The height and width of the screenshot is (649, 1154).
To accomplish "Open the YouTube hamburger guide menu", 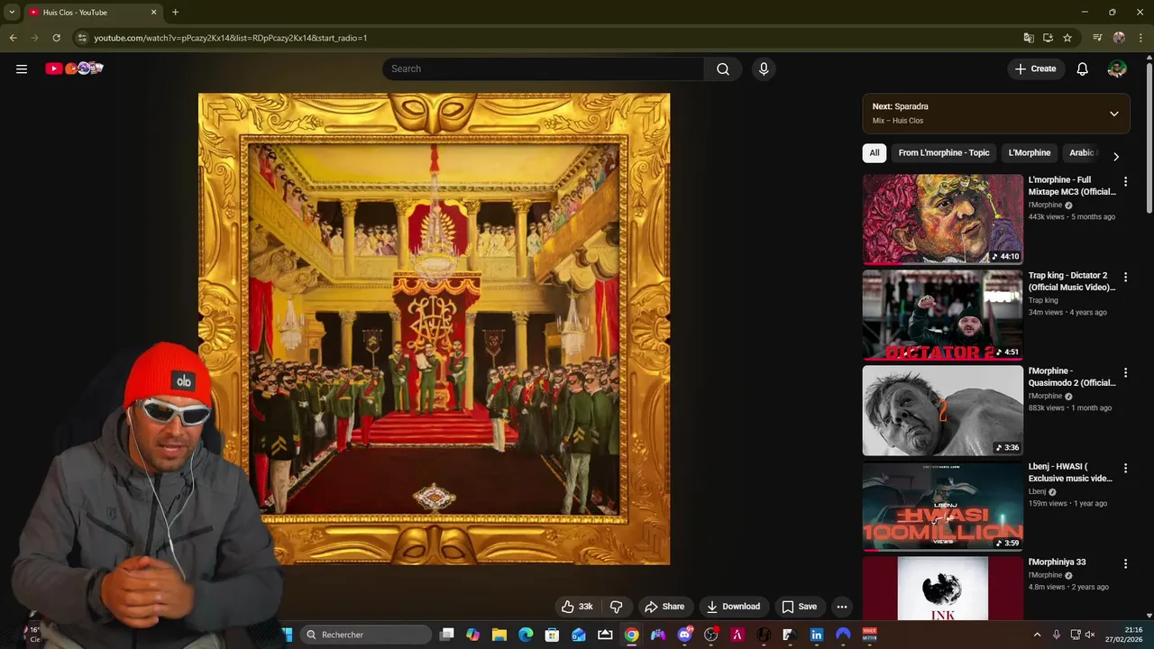I will pyautogui.click(x=22, y=69).
